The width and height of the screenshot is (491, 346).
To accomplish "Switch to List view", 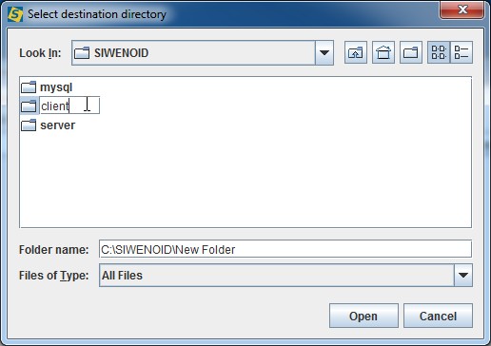I will (x=439, y=52).
